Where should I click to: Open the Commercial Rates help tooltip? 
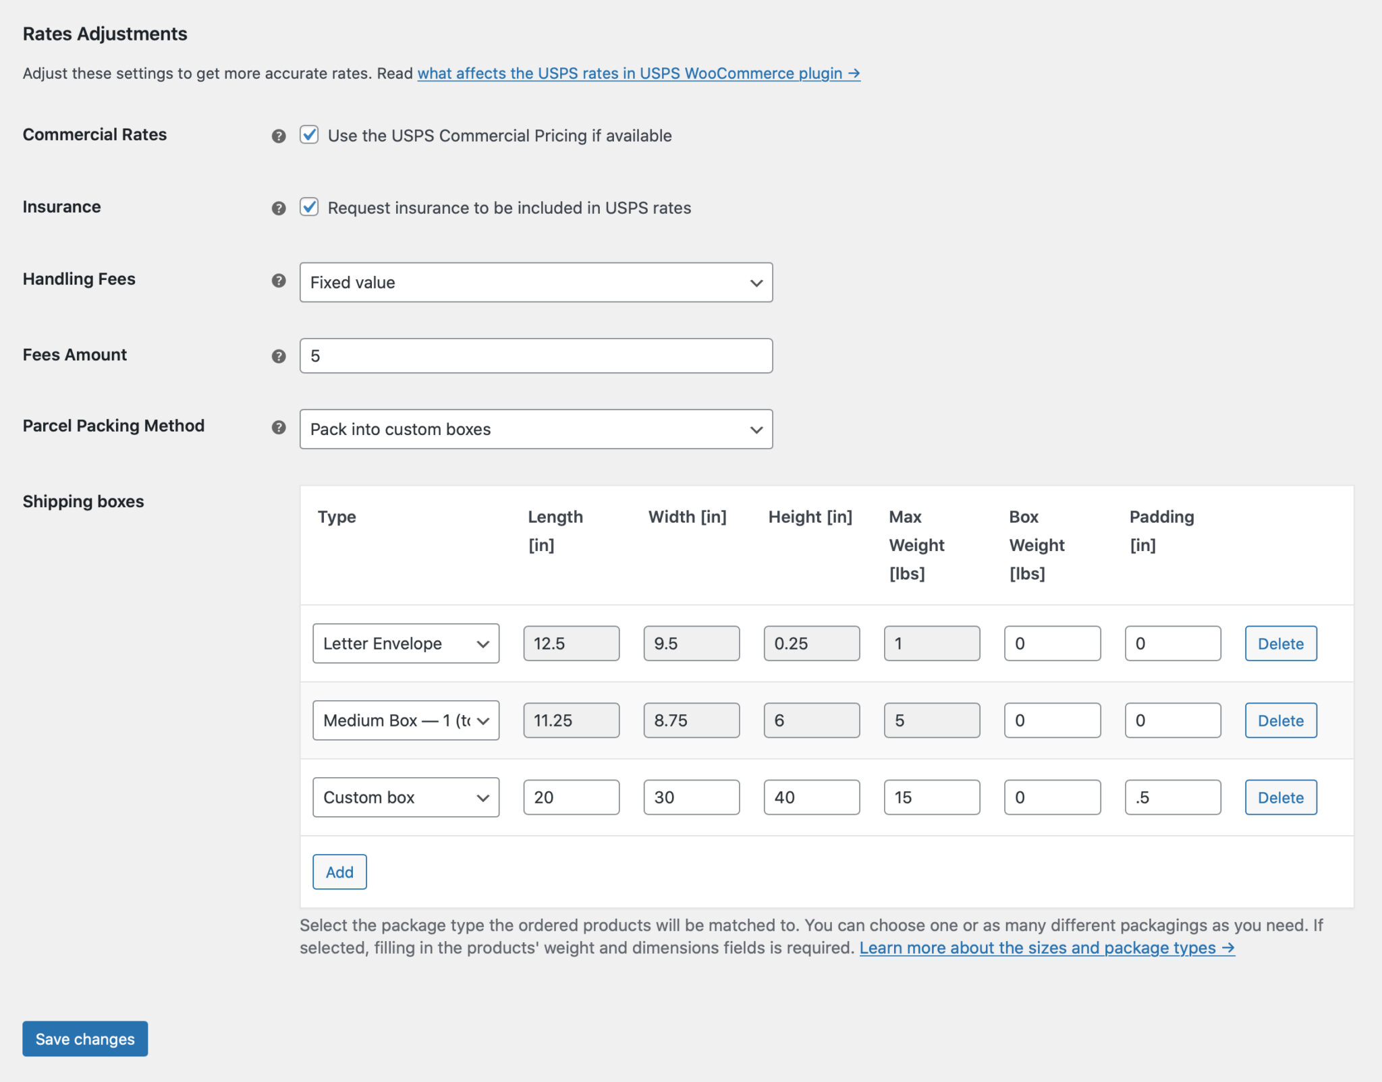point(277,135)
